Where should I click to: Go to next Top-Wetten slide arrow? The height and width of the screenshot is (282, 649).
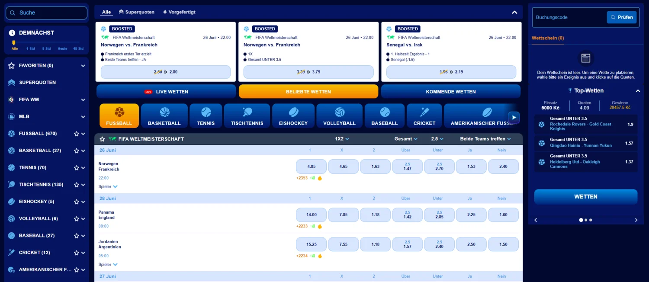click(x=636, y=220)
